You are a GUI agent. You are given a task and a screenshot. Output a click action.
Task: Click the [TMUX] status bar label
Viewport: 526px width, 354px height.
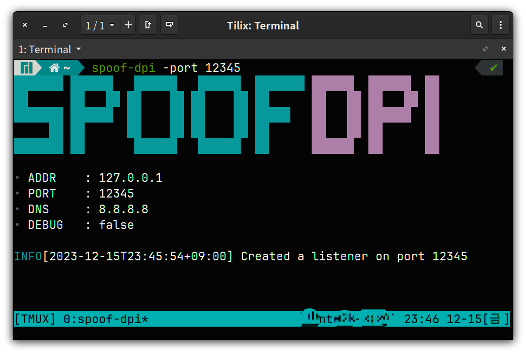(35, 319)
